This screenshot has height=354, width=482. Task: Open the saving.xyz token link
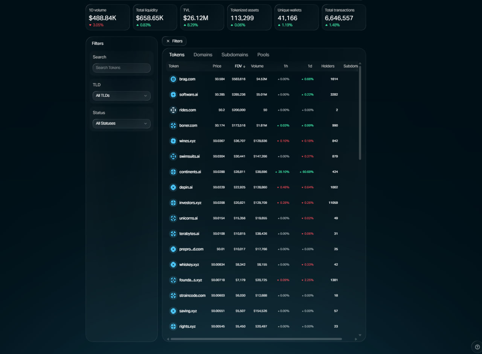pyautogui.click(x=188, y=311)
